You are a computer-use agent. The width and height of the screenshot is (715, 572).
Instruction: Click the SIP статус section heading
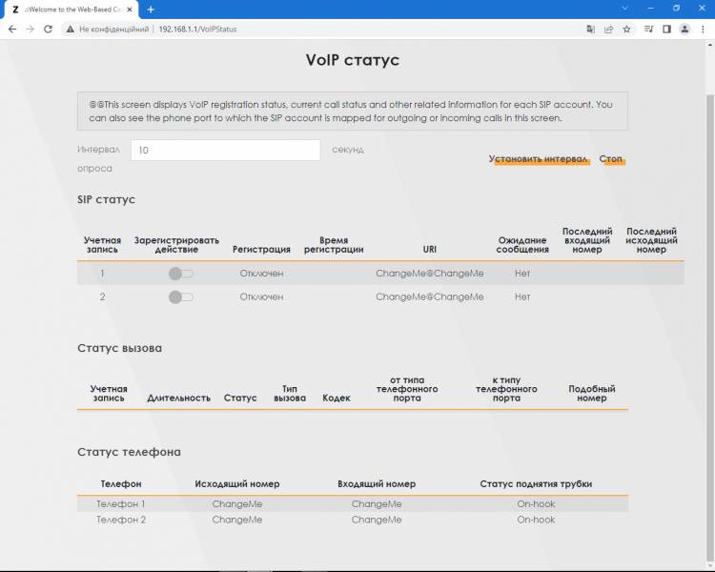pyautogui.click(x=106, y=200)
